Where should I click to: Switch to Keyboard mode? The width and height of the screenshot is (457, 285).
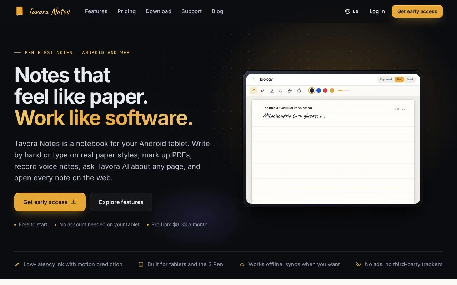386,79
